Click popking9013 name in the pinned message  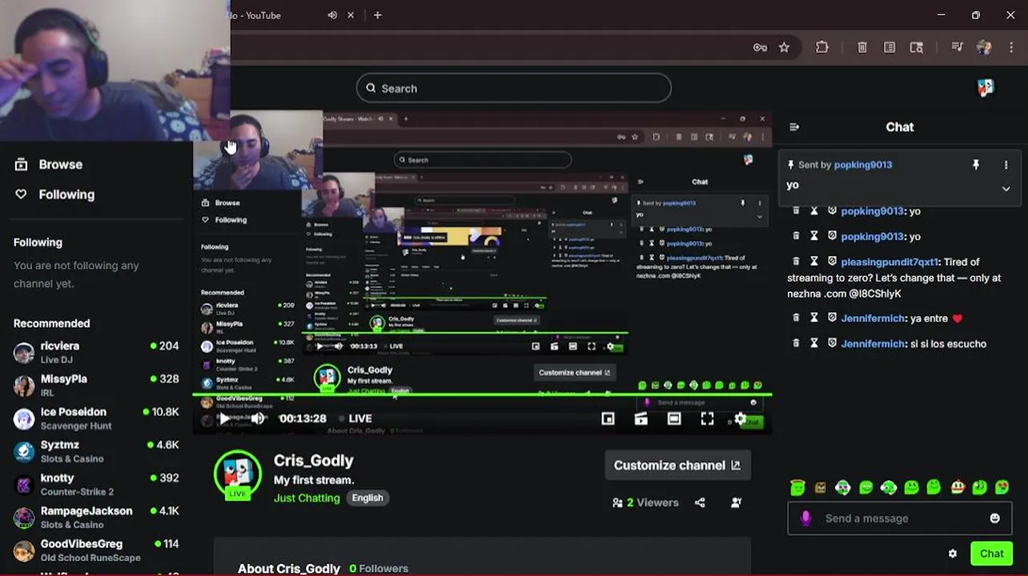(863, 165)
